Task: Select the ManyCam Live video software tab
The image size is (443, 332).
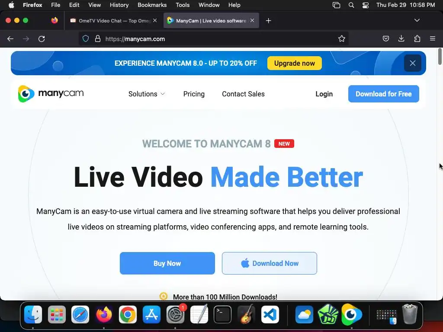Action: tap(211, 21)
